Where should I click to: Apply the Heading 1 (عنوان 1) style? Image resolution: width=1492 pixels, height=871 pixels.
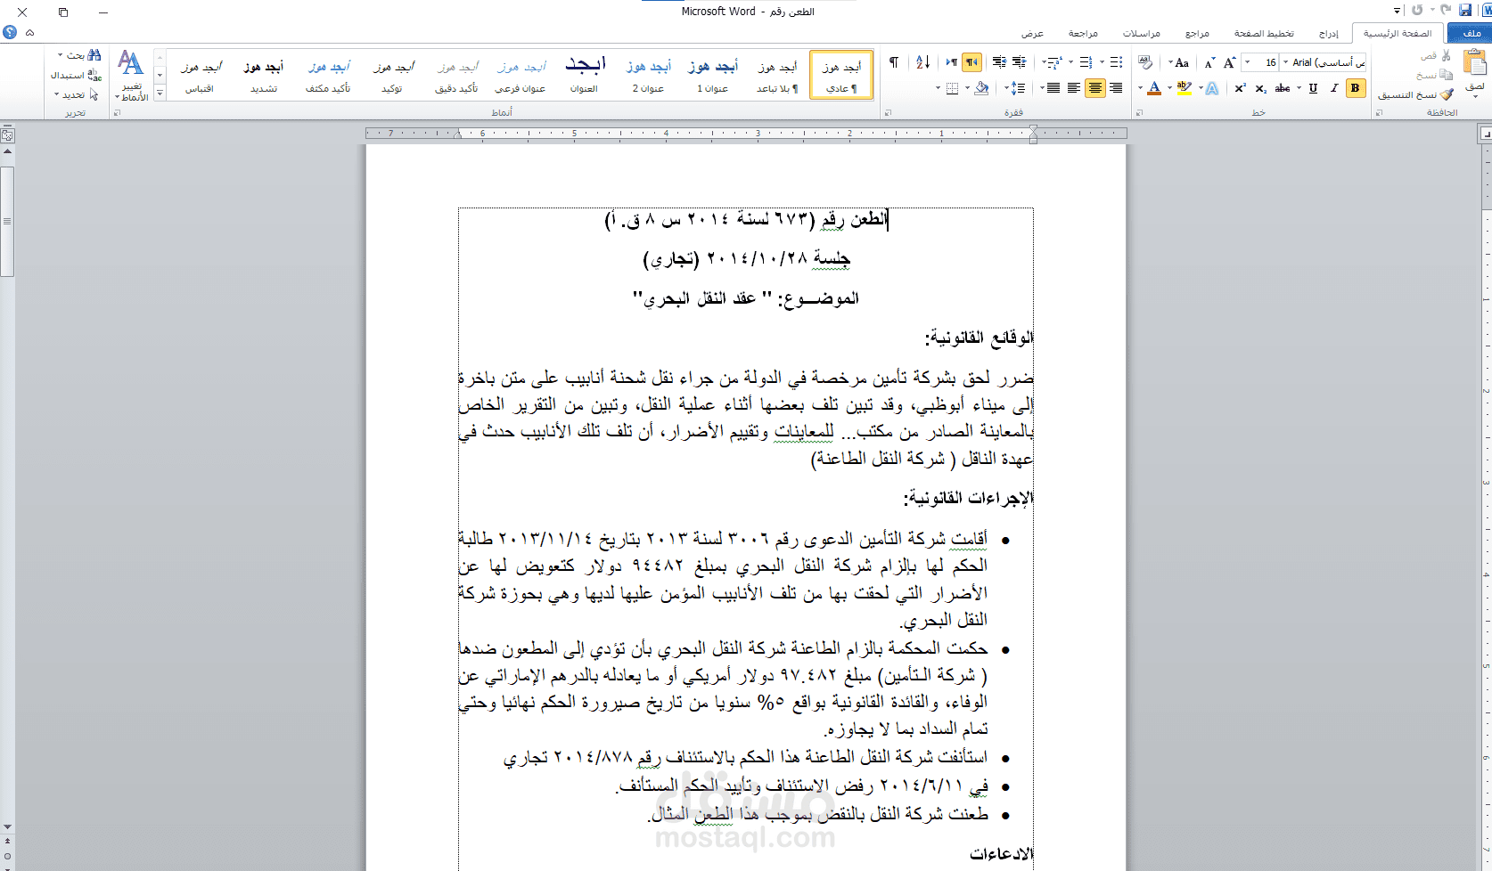(713, 75)
